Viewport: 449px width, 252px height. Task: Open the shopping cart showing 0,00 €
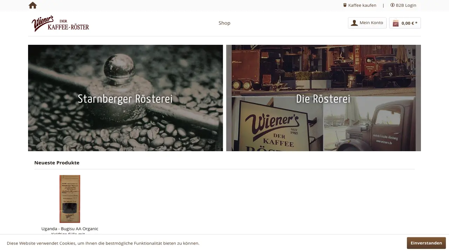coord(405,23)
